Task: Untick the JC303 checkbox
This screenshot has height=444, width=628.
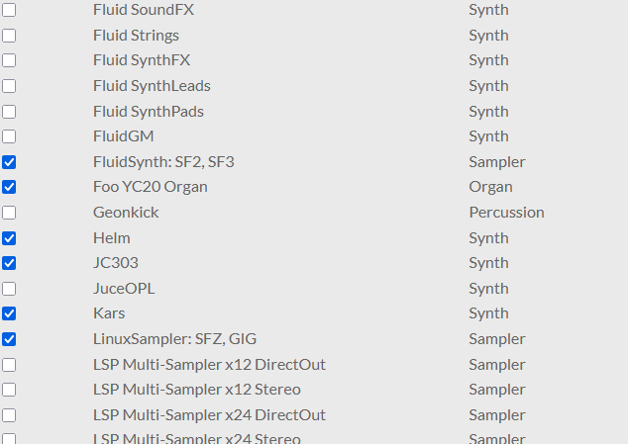Action: [x=9, y=263]
